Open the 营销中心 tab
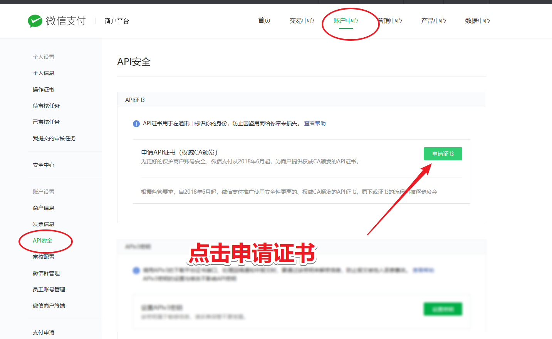This screenshot has height=339, width=552. pos(390,21)
